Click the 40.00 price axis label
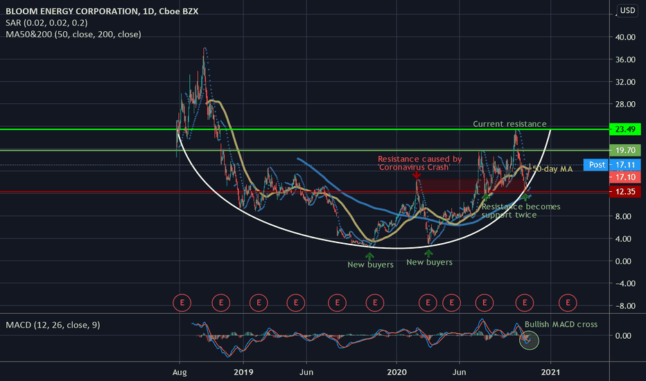This screenshot has width=646, height=381. pyautogui.click(x=625, y=37)
